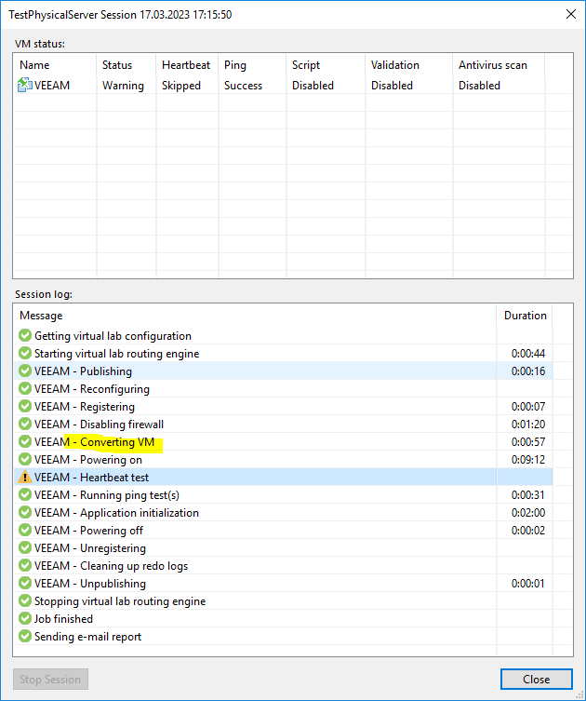Image resolution: width=586 pixels, height=701 pixels.
Task: Select 'VEEAM - Unregistering' log text
Action: (x=90, y=548)
